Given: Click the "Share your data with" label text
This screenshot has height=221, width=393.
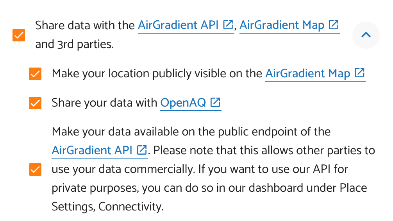Looking at the screenshot, I should (105, 103).
